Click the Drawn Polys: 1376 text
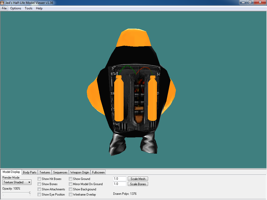This screenshot has width=267, height=200. 125,194
